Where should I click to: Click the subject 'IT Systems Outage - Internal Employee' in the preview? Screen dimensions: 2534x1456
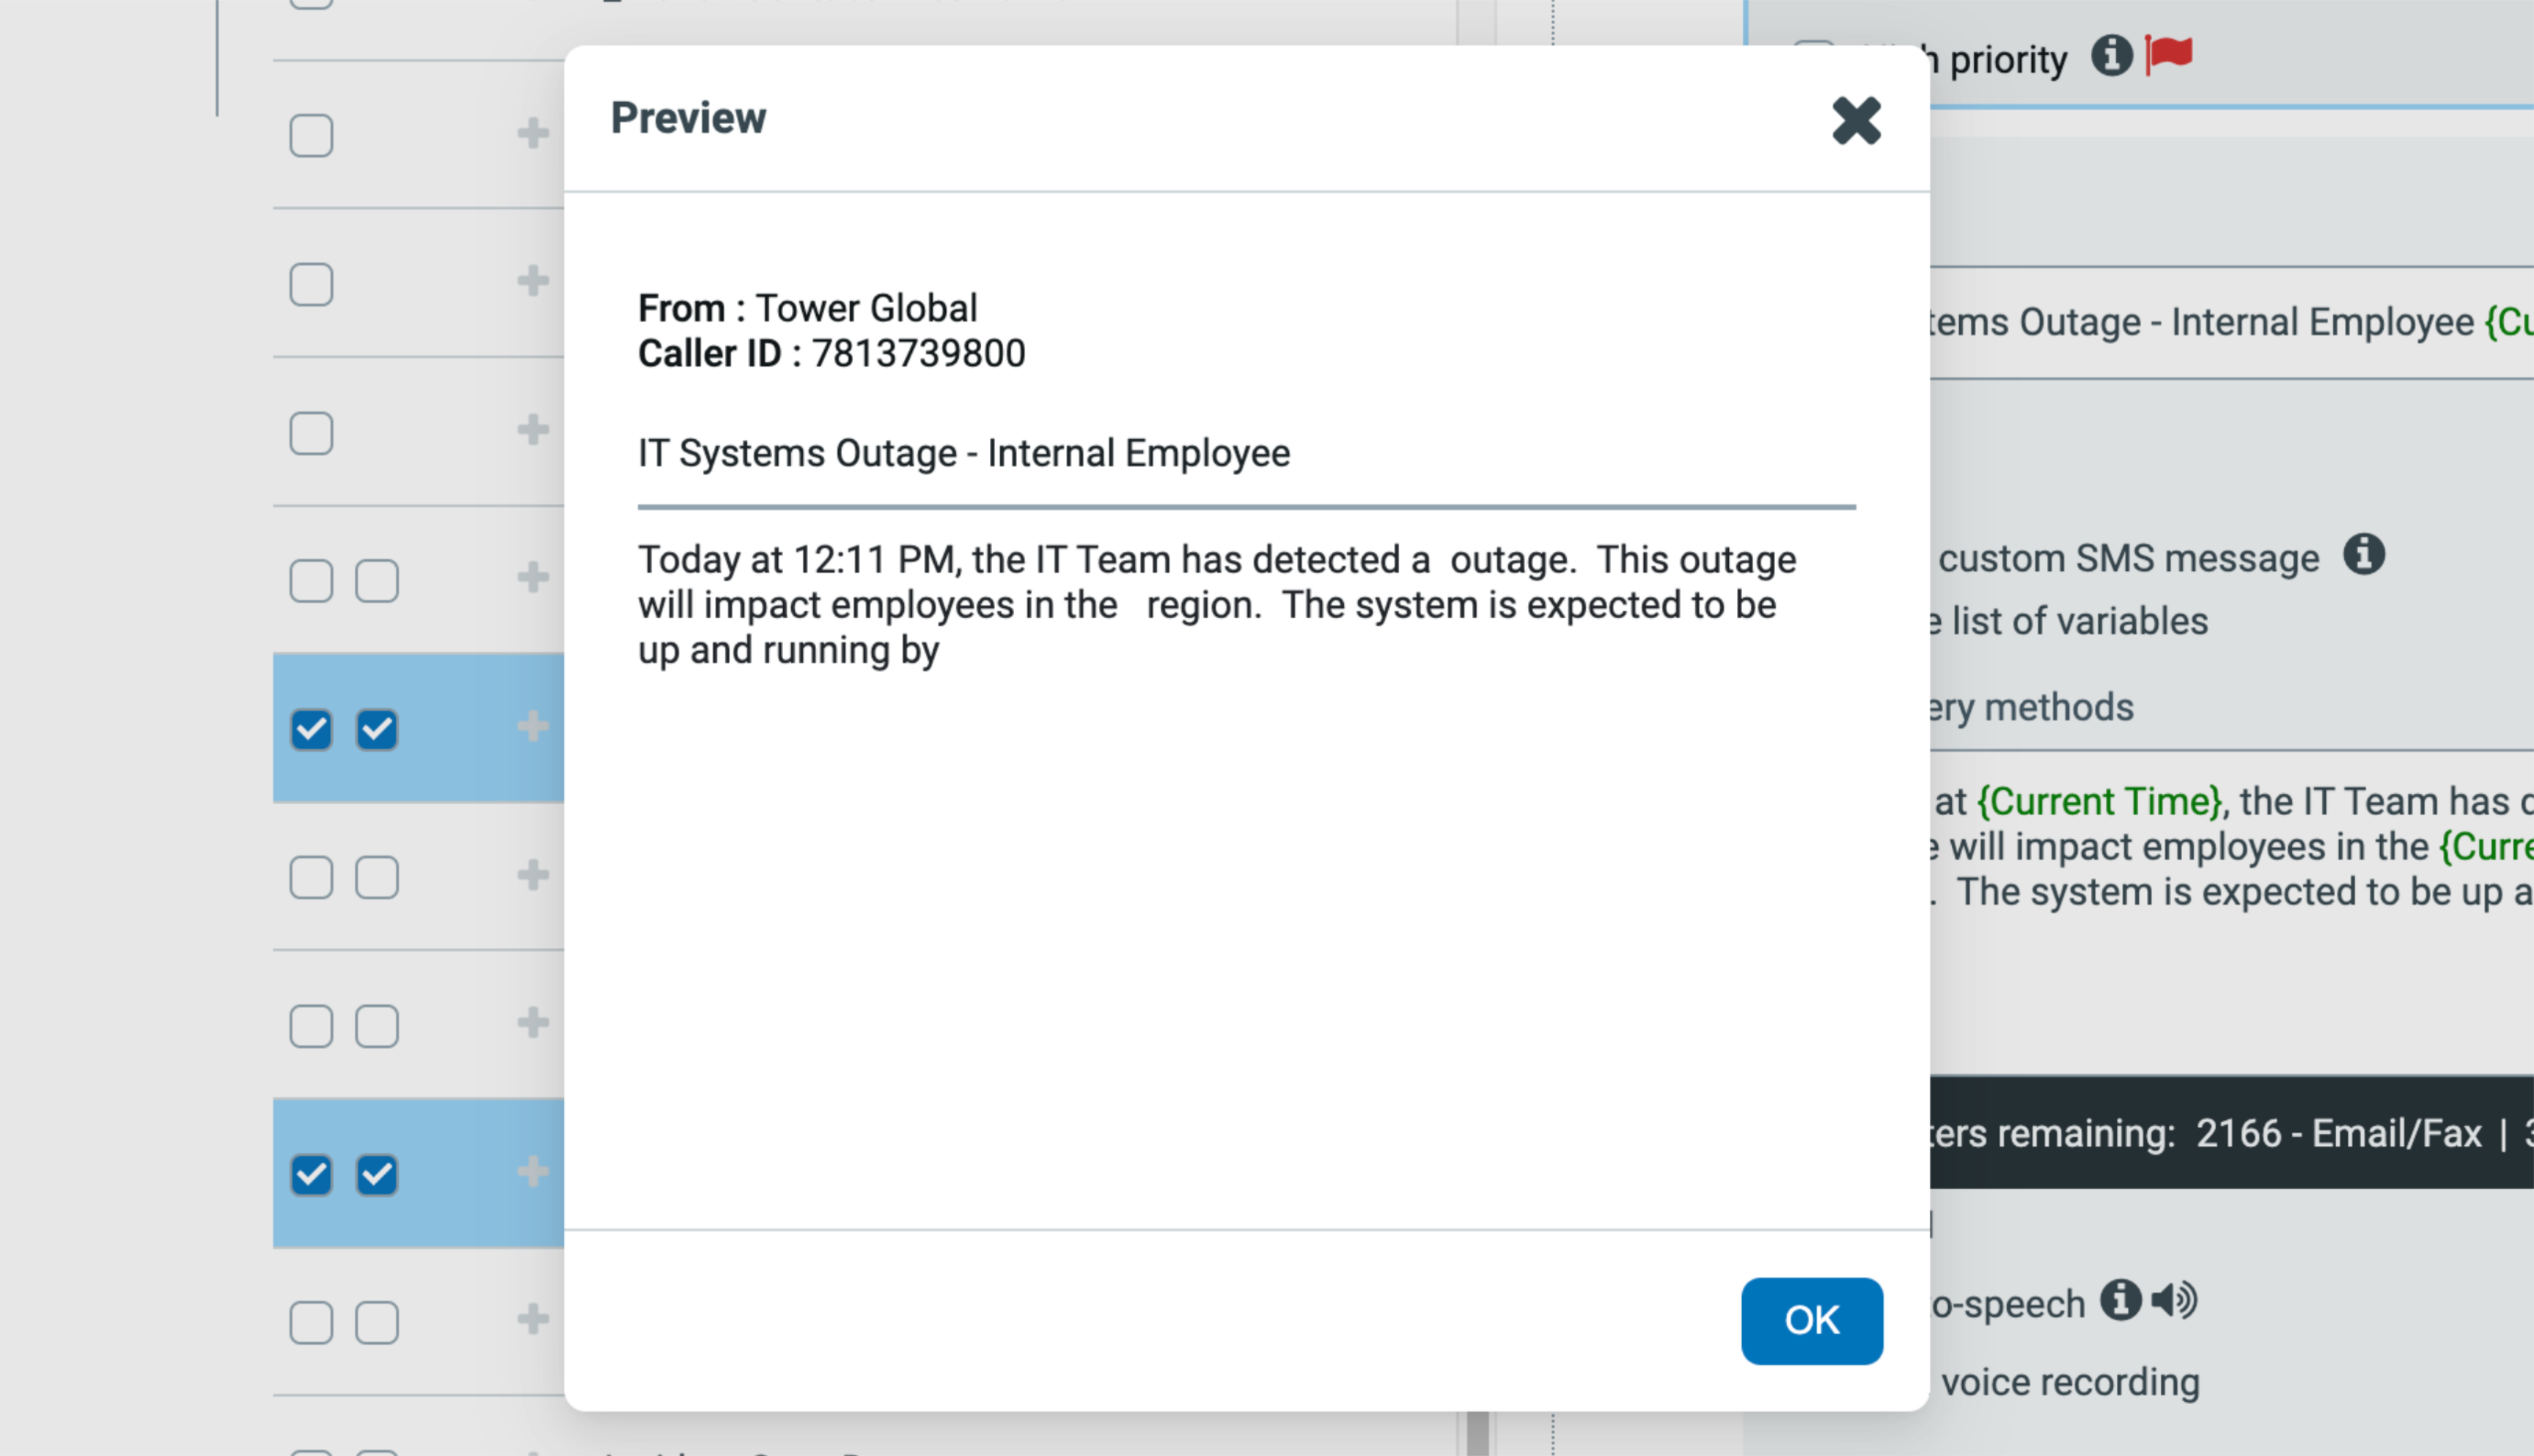point(964,453)
